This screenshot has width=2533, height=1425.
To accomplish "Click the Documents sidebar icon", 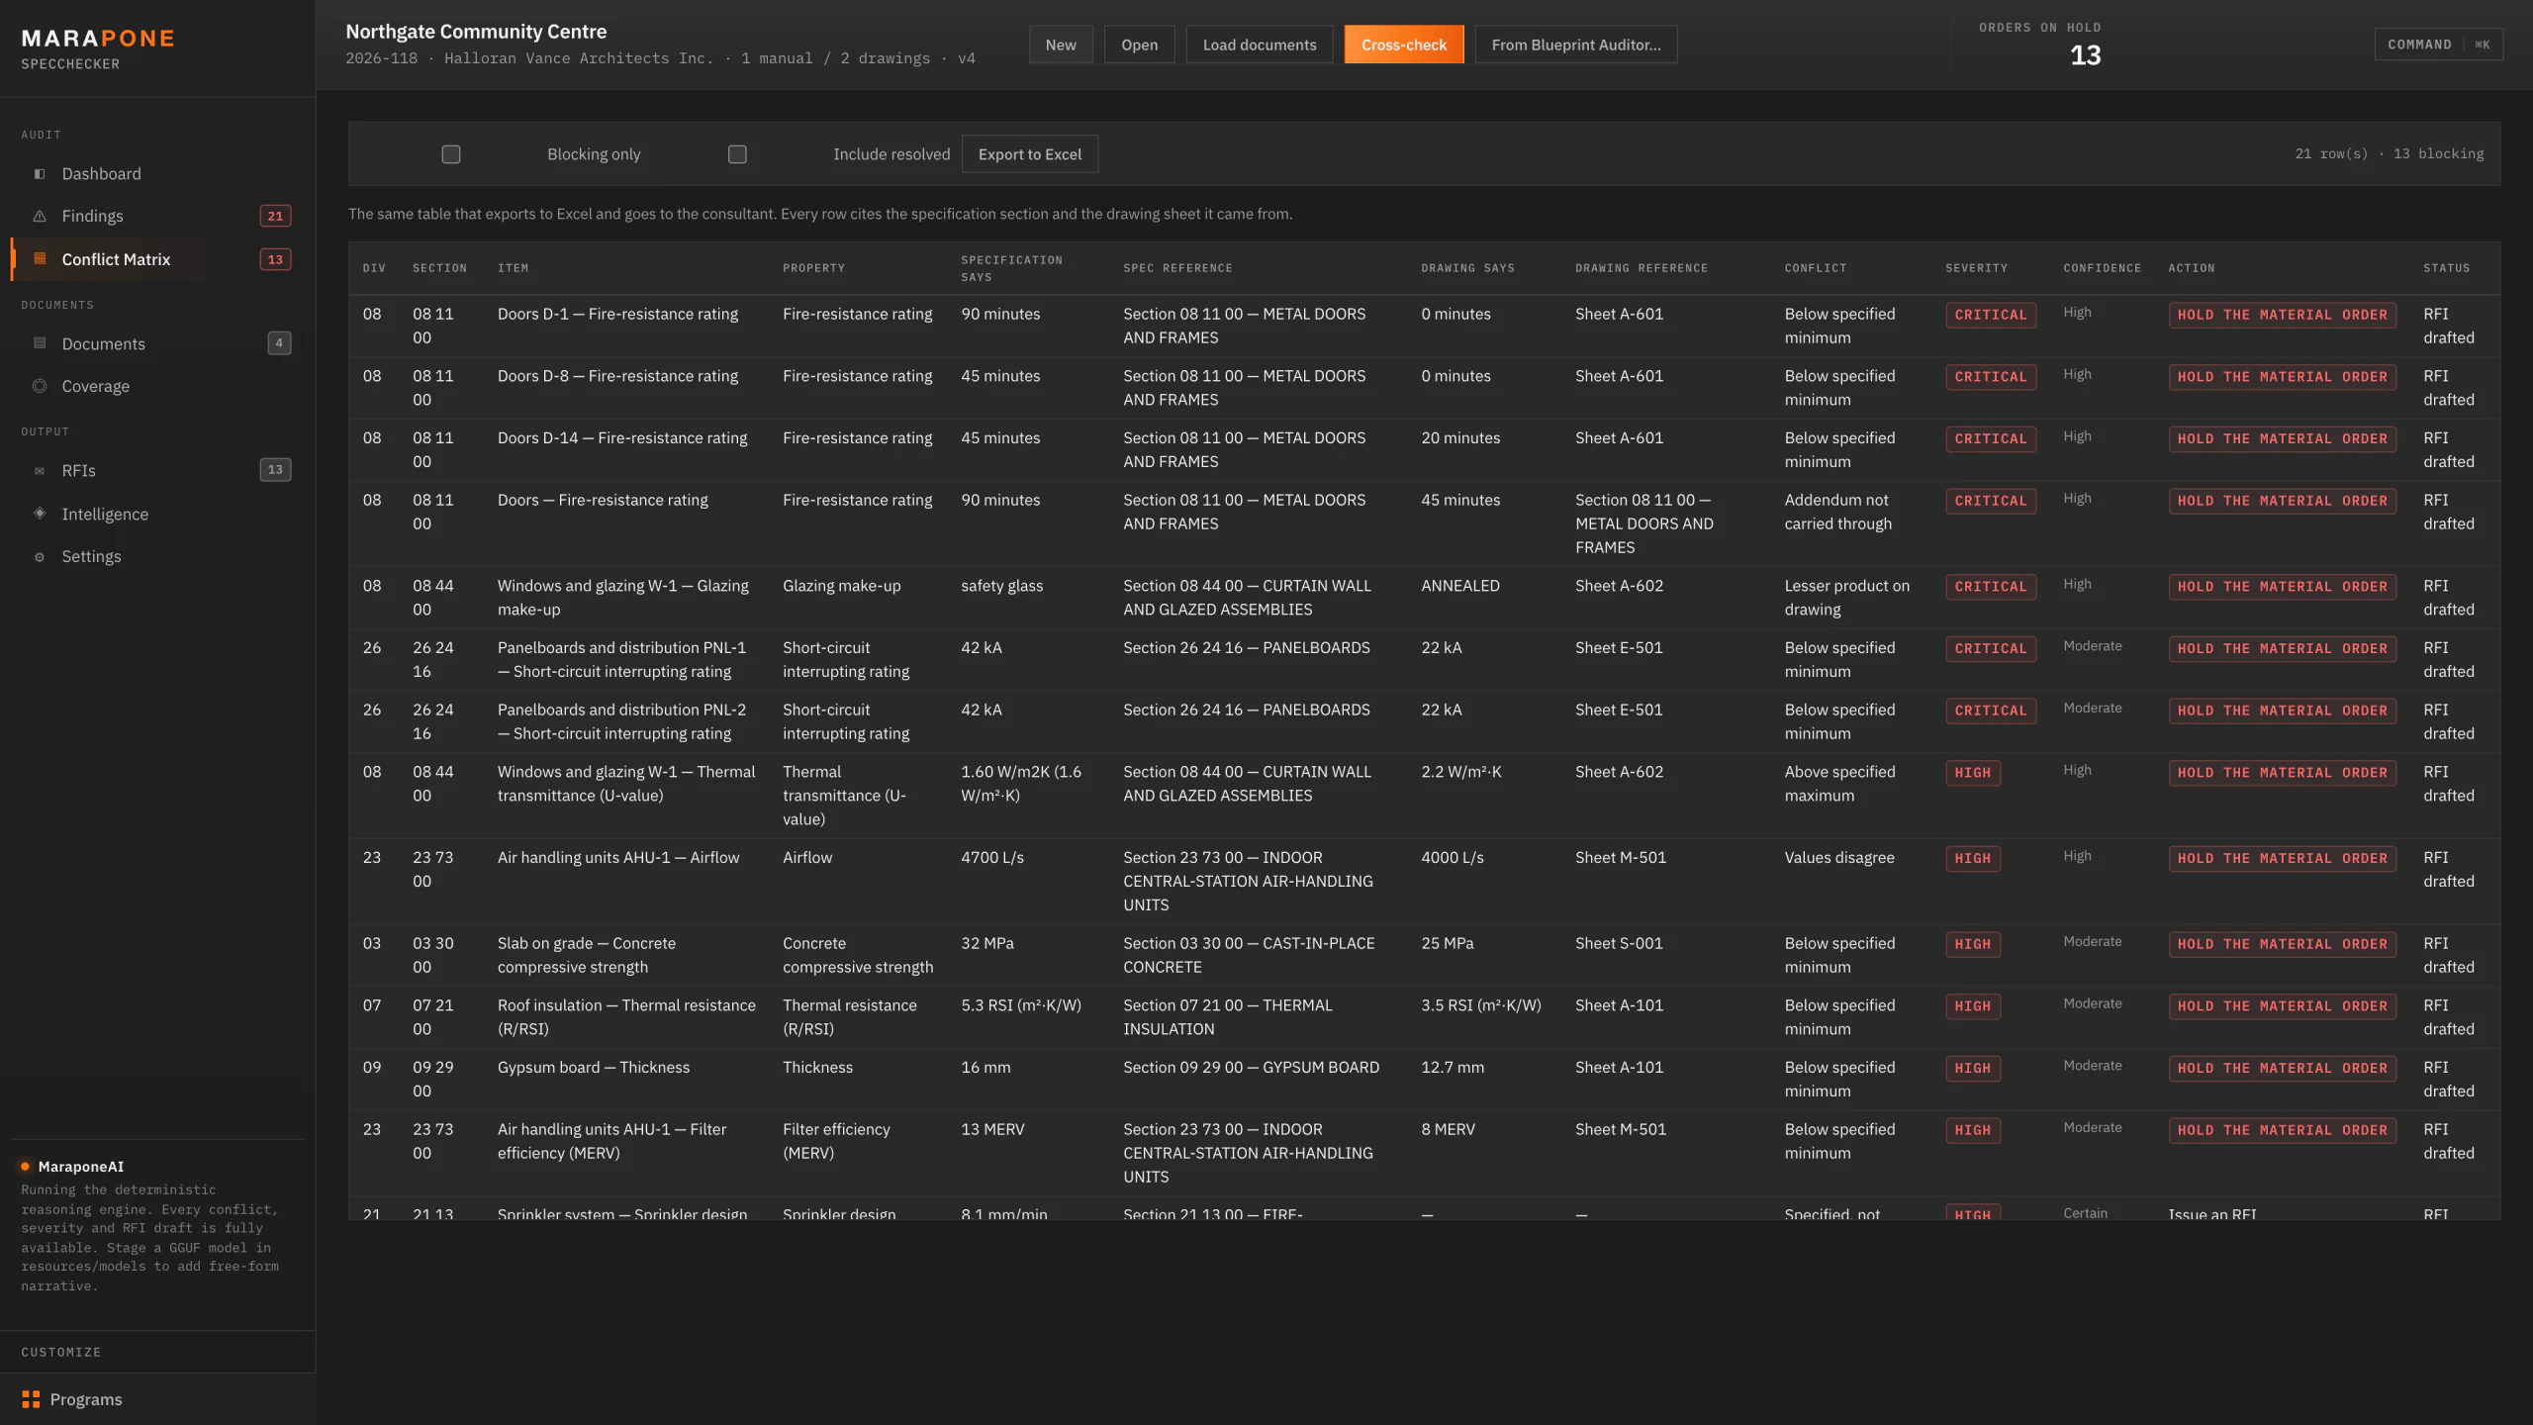I will (x=40, y=343).
